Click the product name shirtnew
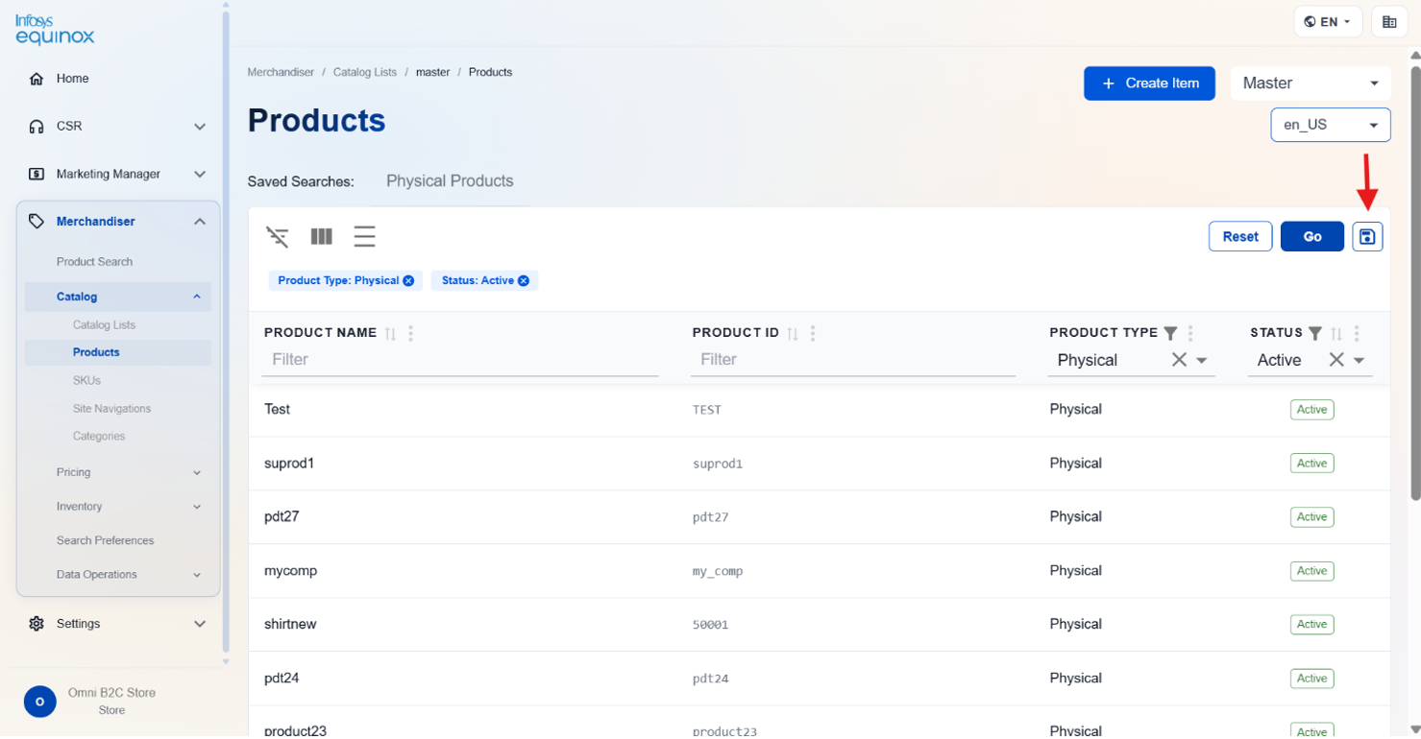Screen dimensions: 1421x739 coord(290,625)
